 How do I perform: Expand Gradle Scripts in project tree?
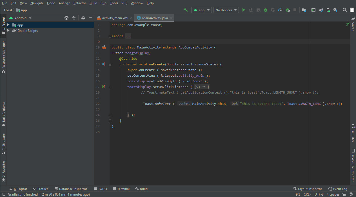click(8, 30)
